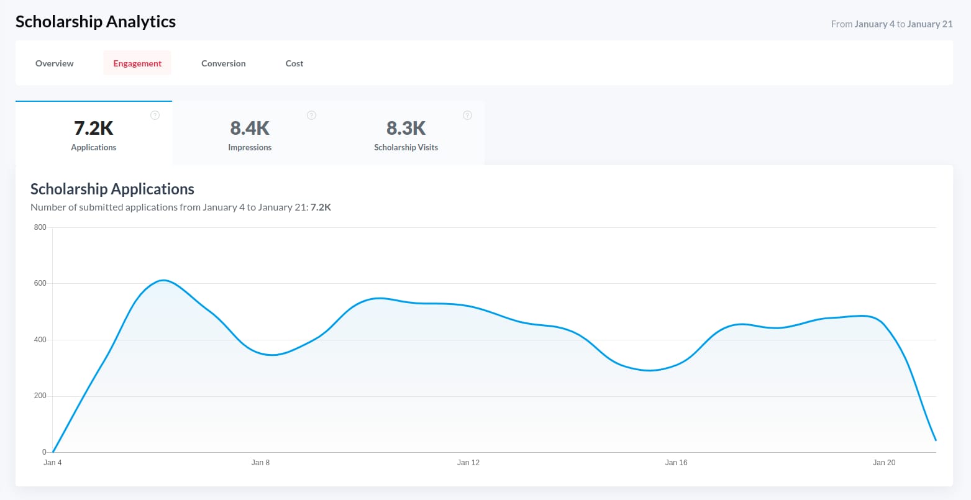The width and height of the screenshot is (971, 500).
Task: Select the Engagement tab
Action: 137,63
